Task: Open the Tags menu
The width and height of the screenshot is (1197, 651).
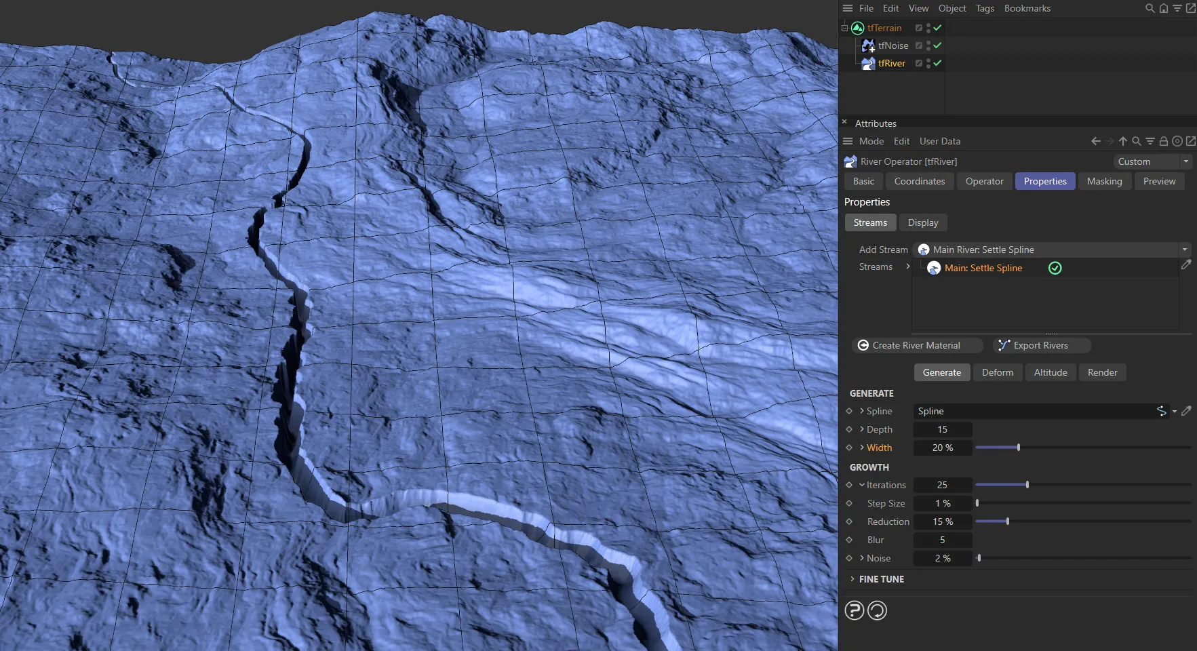Action: pyautogui.click(x=985, y=8)
